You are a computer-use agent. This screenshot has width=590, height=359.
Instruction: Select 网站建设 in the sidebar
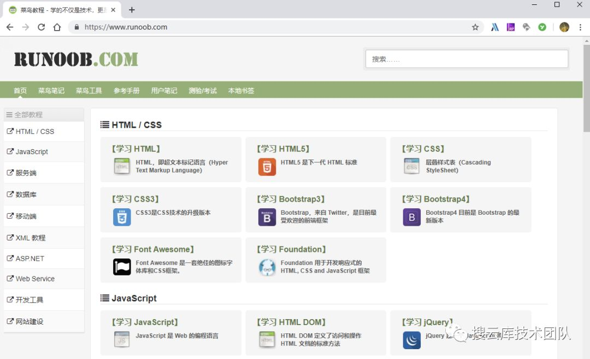tap(44, 321)
